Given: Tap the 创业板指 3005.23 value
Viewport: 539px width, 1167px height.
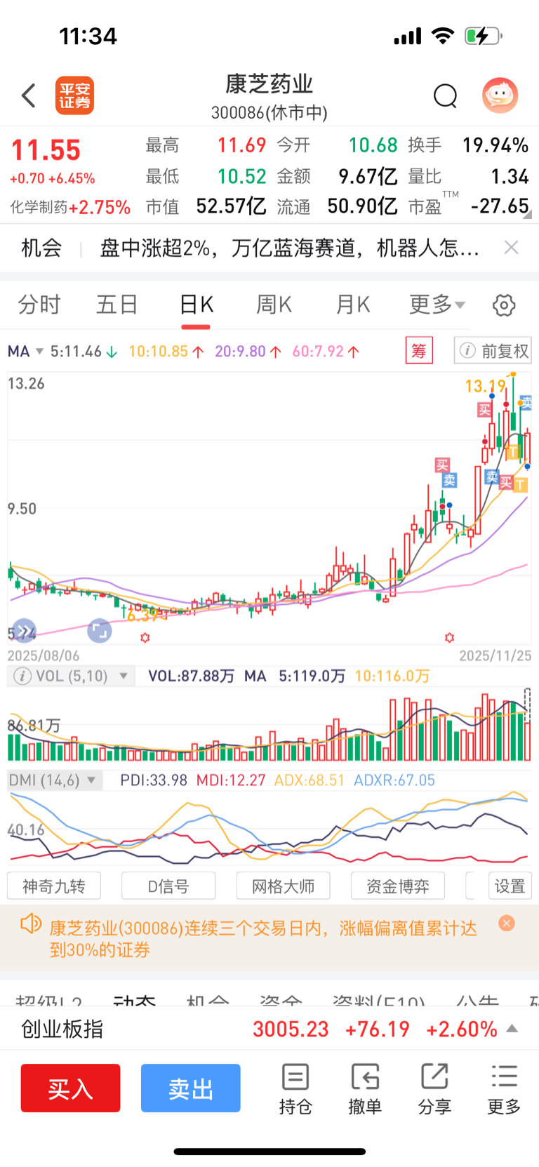Looking at the screenshot, I should pos(291,1029).
